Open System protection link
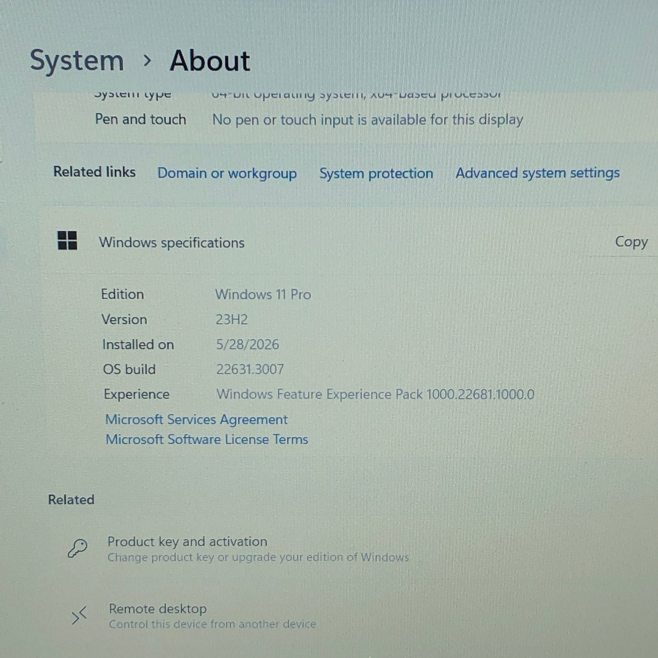The image size is (658, 658). pyautogui.click(x=376, y=173)
